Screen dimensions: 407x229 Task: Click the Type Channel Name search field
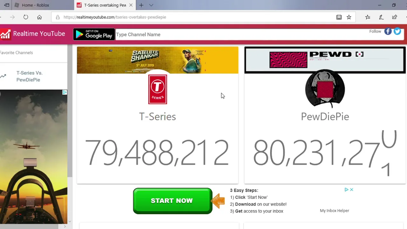259,34
